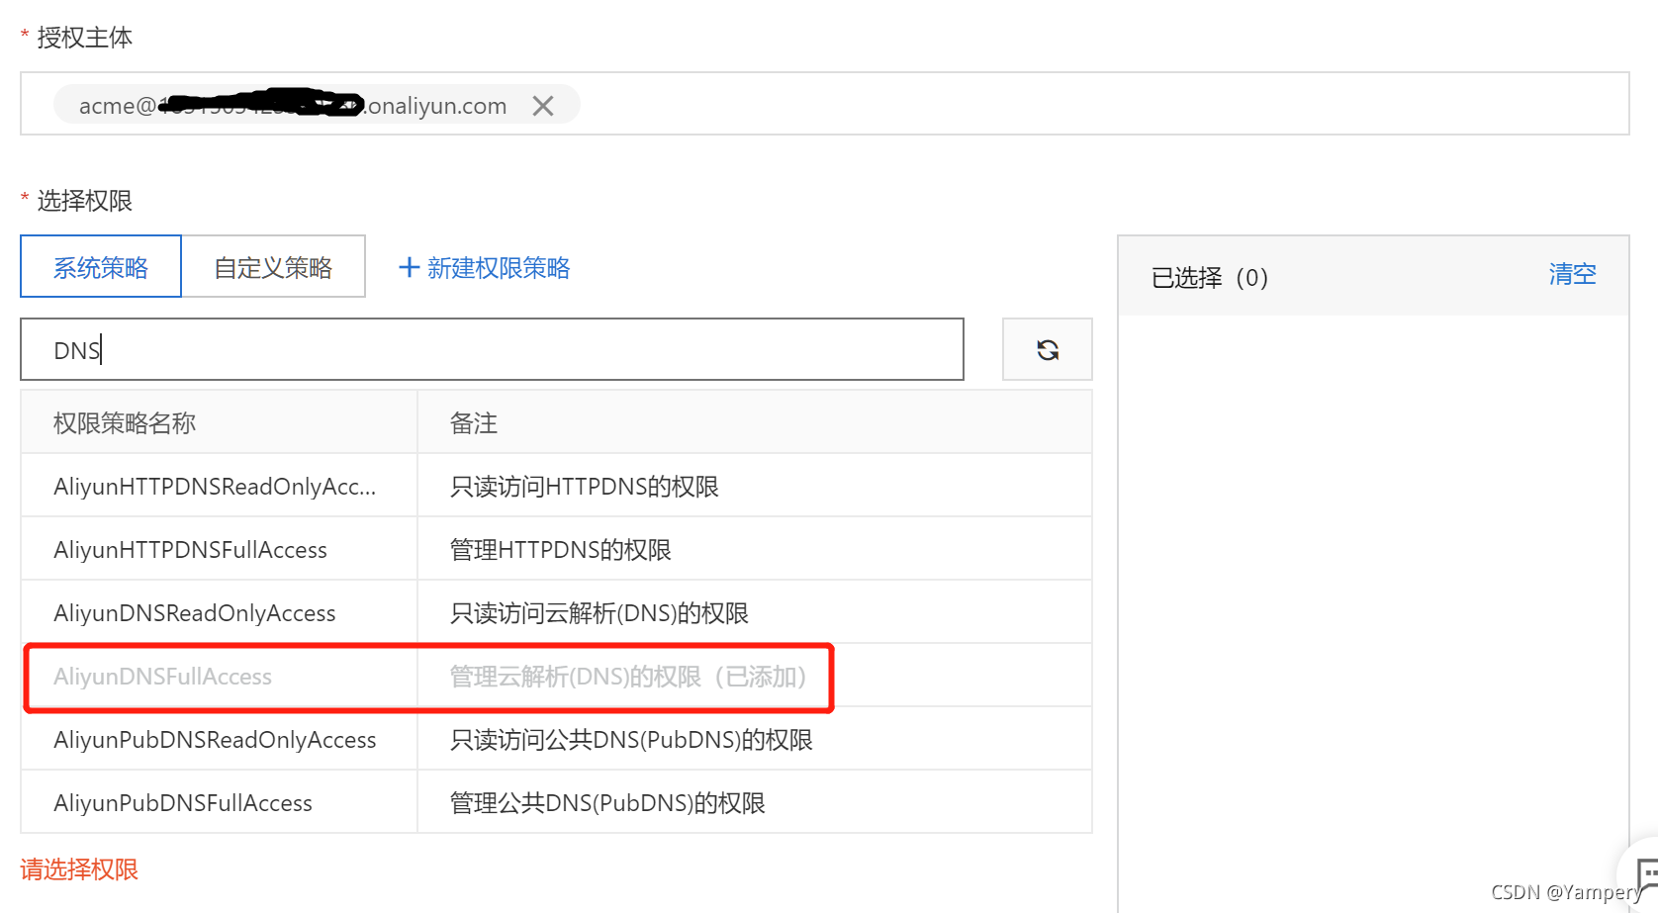1658x913 pixels.
Task: Click the 请选择权限 validation message
Action: click(79, 869)
